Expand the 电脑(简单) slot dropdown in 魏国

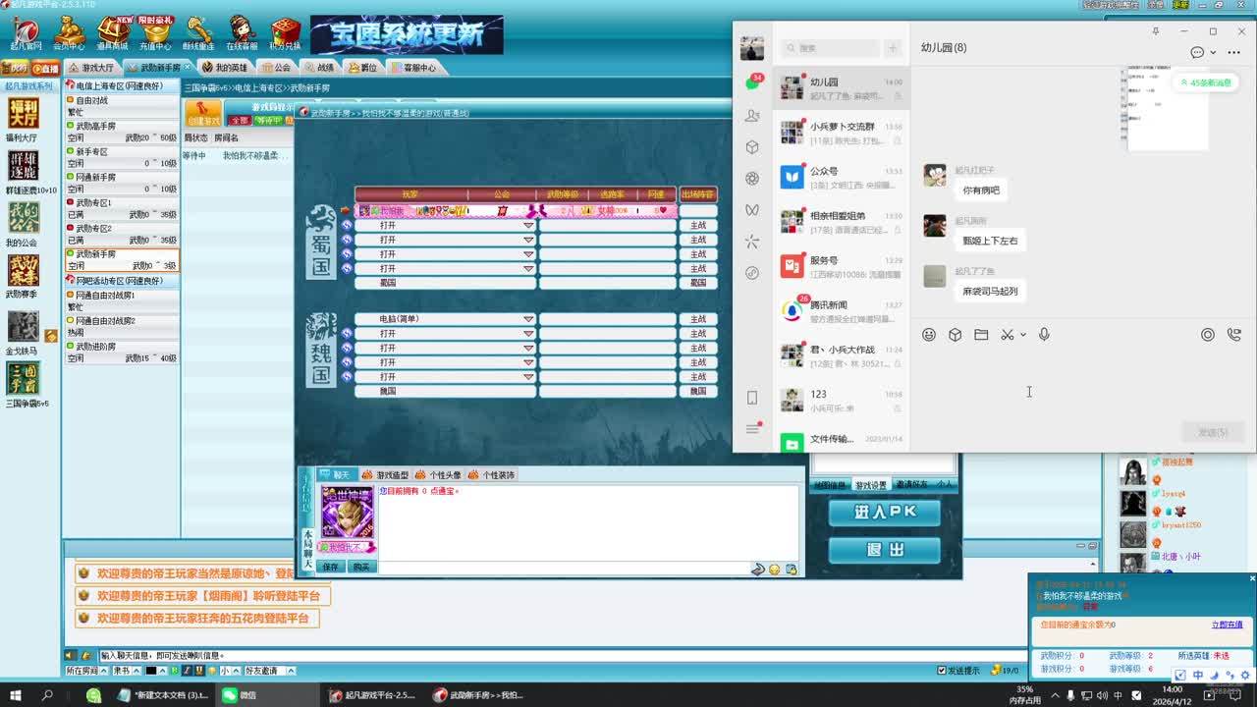tap(528, 319)
